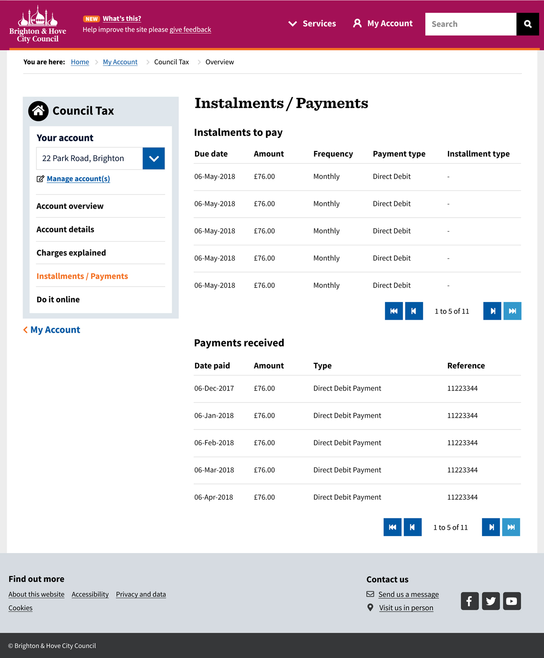Open Charges explained sidebar item
The image size is (544, 658).
point(71,253)
